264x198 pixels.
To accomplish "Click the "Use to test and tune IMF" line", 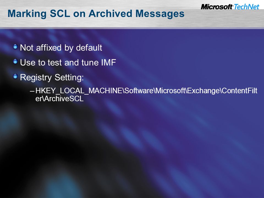I will click(68, 62).
